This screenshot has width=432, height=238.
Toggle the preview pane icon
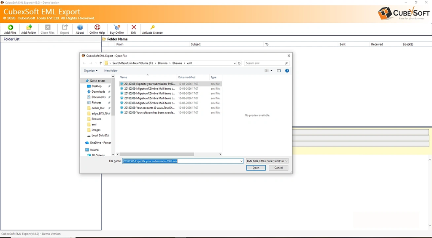pos(279,71)
